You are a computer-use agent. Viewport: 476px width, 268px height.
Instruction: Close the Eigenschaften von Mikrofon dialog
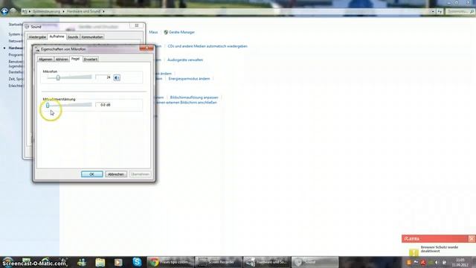click(147, 48)
